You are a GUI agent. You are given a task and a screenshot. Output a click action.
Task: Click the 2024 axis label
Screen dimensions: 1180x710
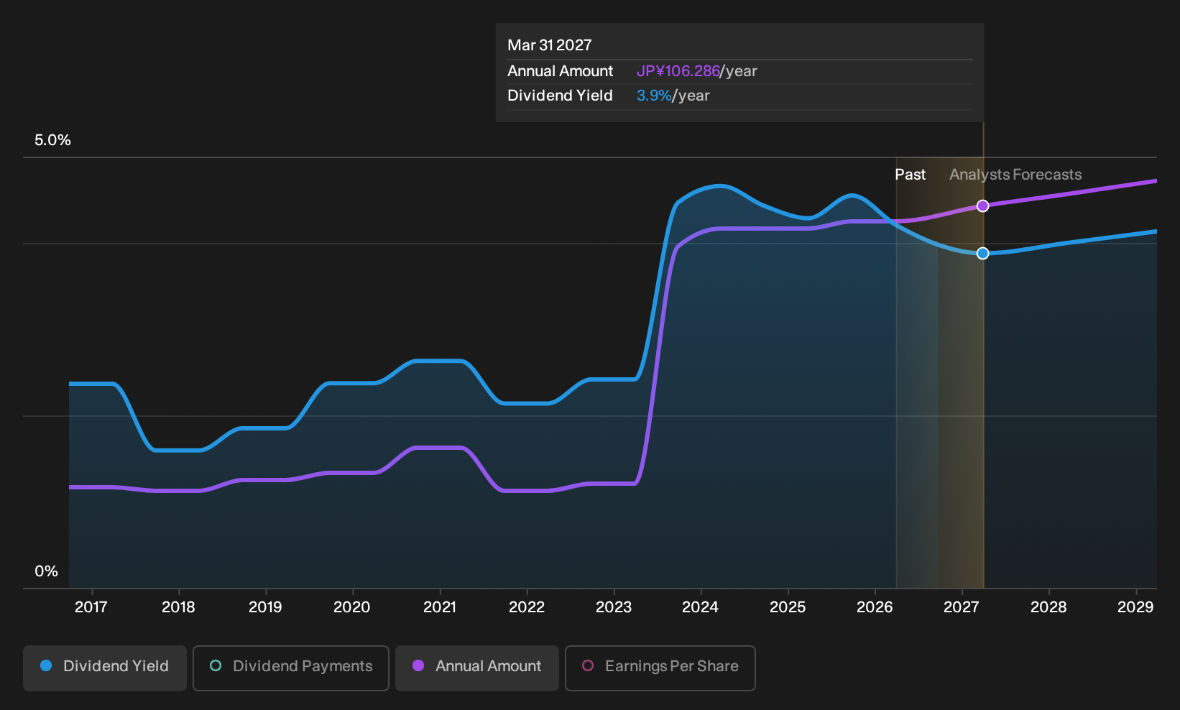(x=700, y=607)
